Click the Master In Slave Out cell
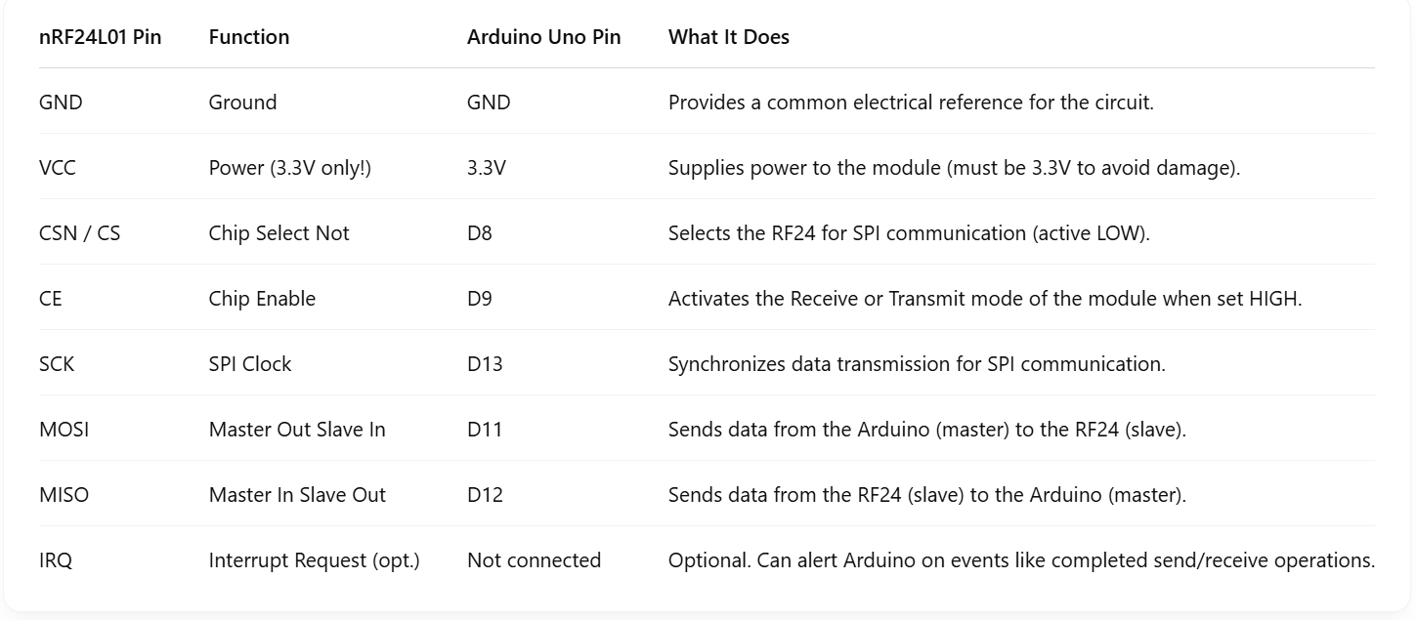The height and width of the screenshot is (620, 1416). [298, 495]
